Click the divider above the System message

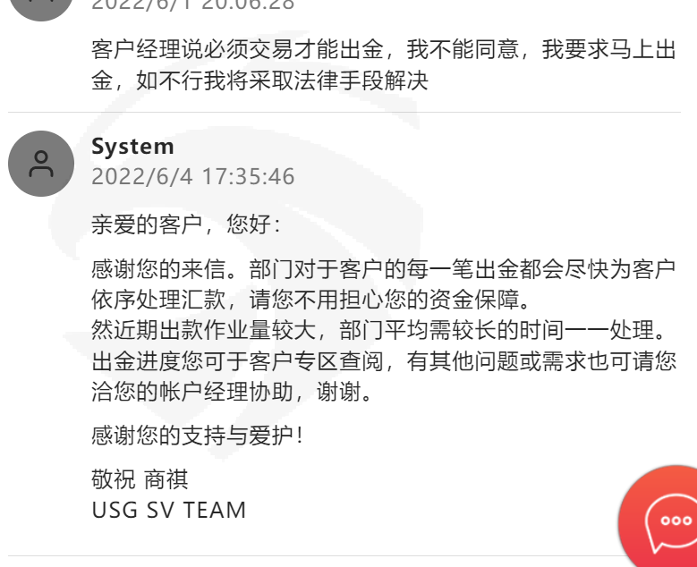click(344, 113)
